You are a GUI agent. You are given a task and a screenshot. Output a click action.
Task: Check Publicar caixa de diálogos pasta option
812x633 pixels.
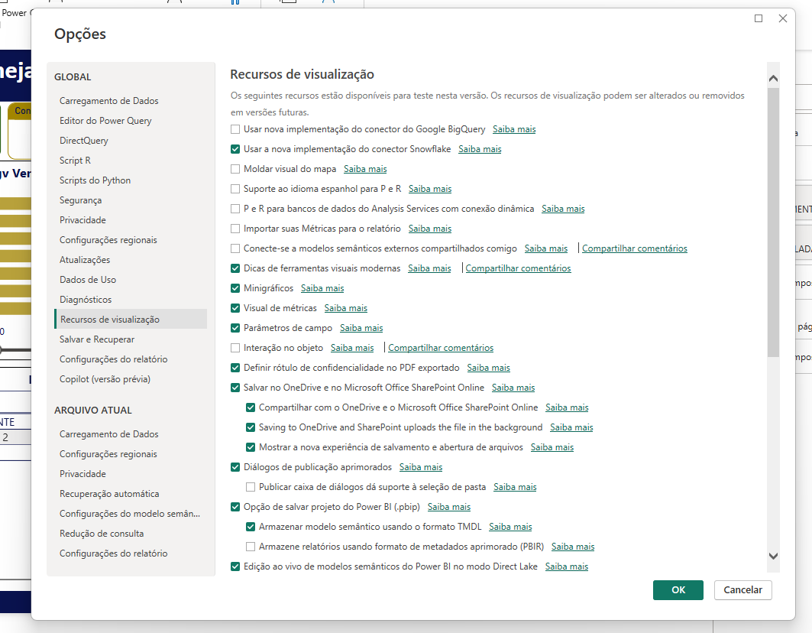251,487
